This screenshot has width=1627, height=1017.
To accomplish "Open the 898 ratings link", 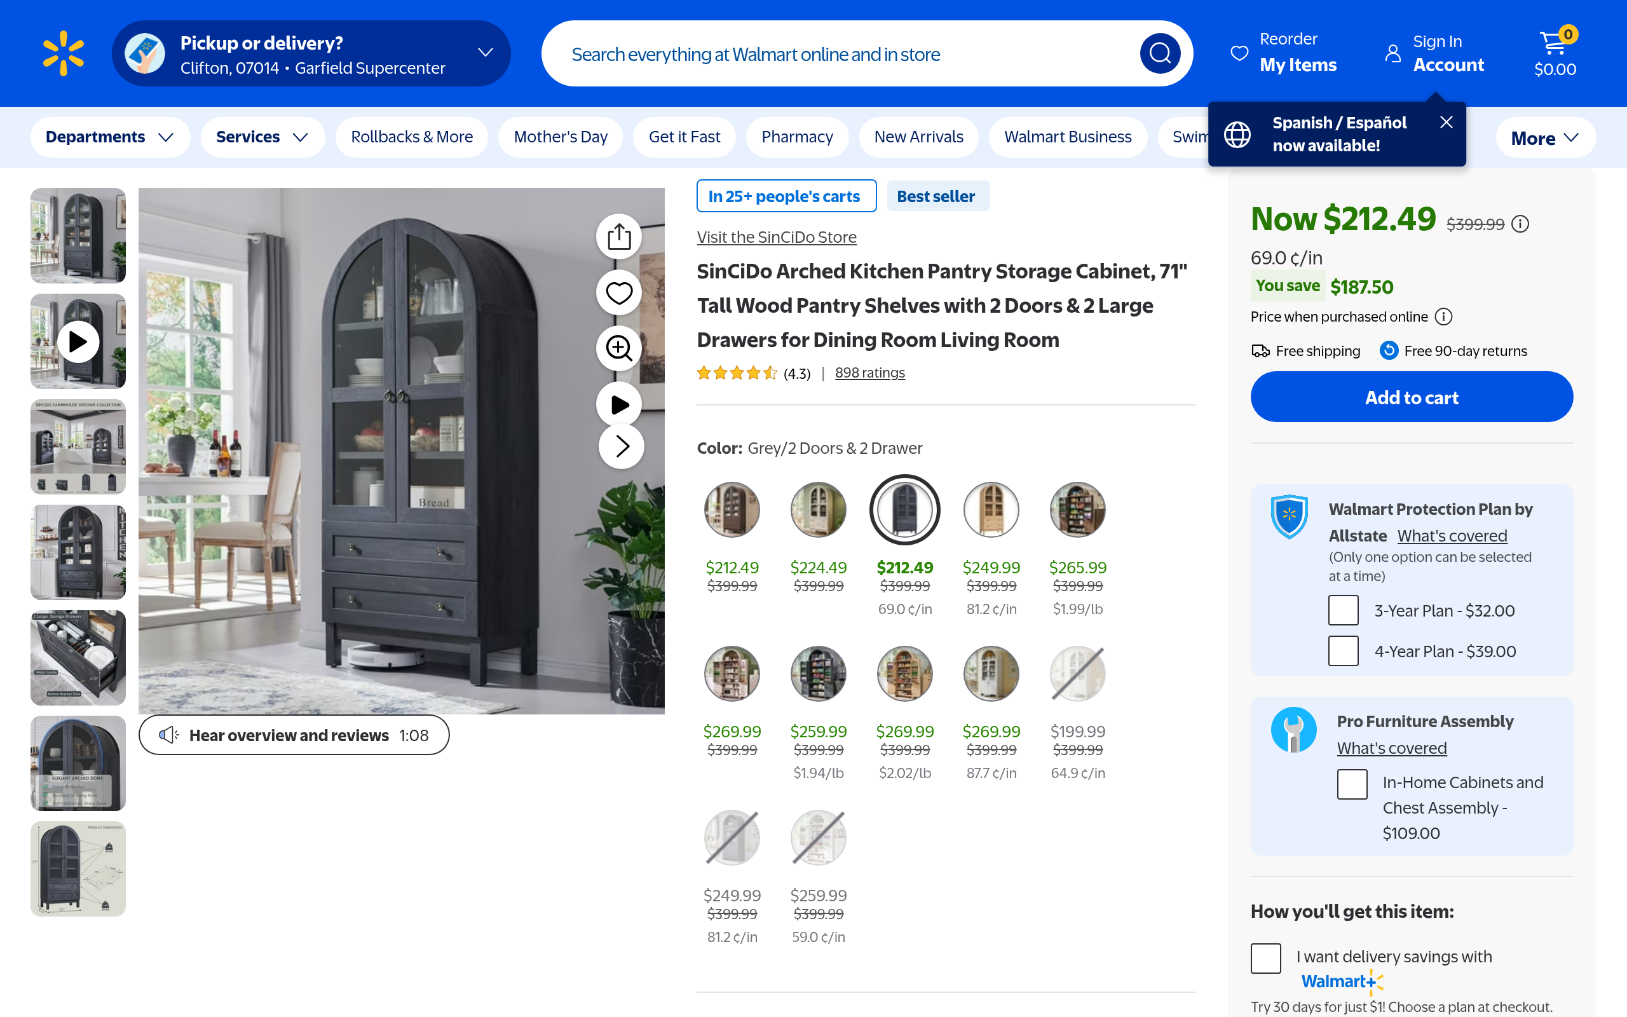I will click(x=870, y=372).
